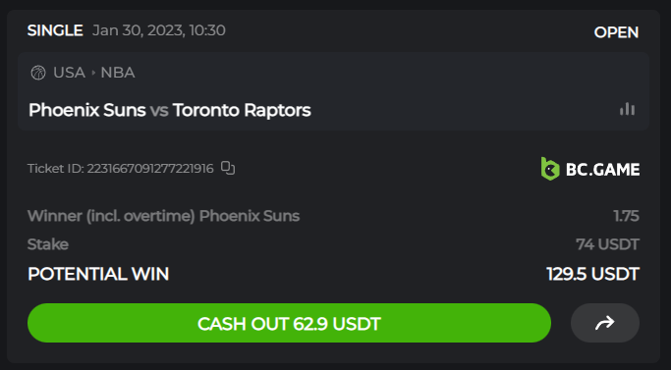Open the NBA league link
671x370 pixels.
118,73
